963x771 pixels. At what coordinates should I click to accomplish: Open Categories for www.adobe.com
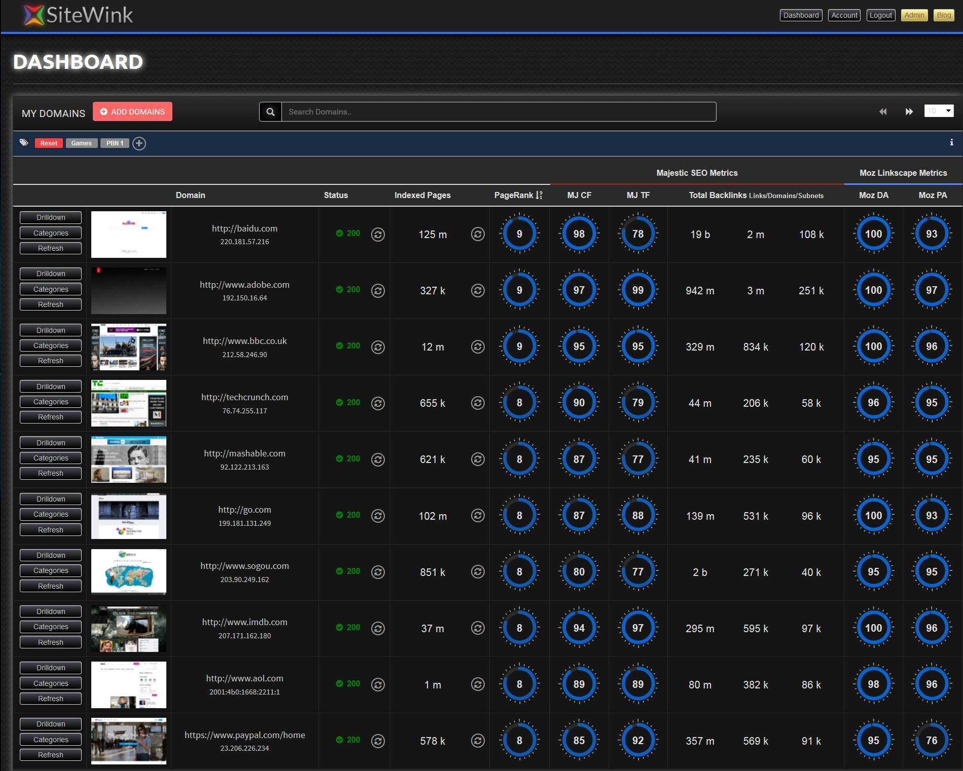pyautogui.click(x=51, y=289)
